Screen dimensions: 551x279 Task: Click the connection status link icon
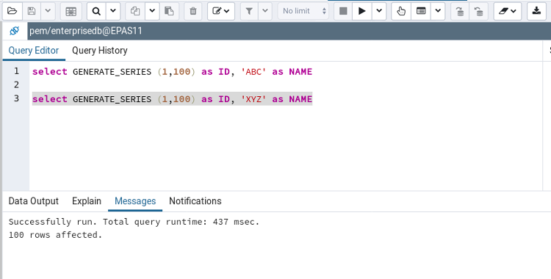pyautogui.click(x=15, y=31)
